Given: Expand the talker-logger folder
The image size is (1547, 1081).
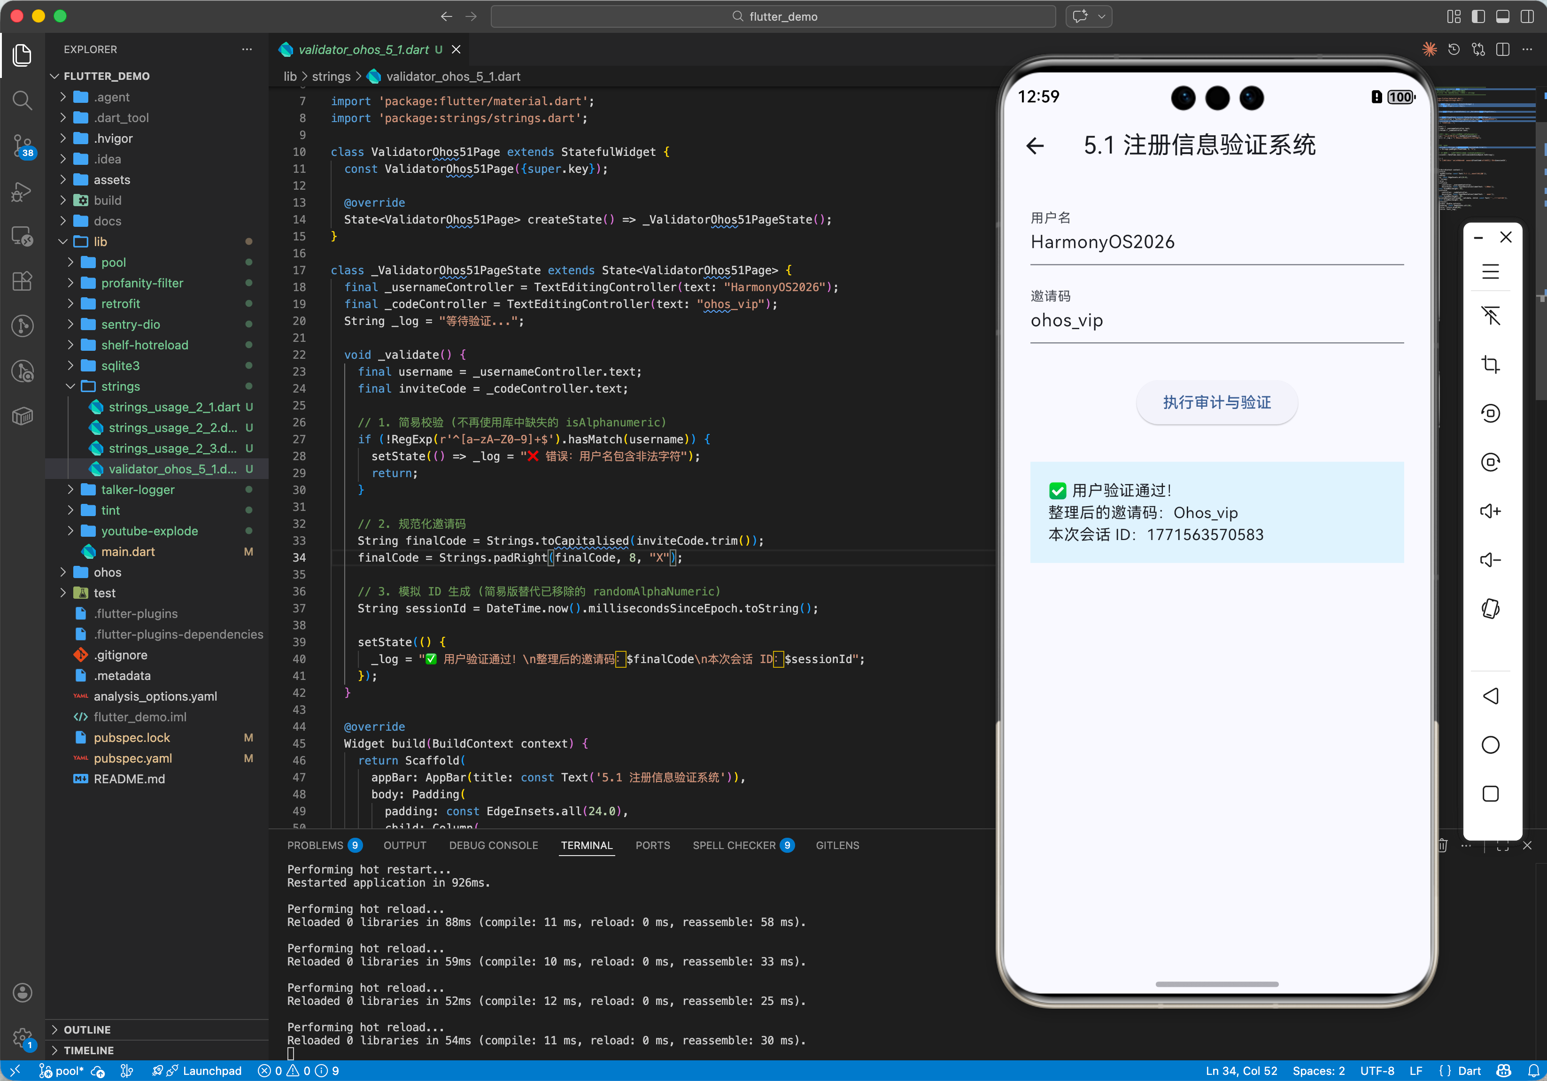Looking at the screenshot, I should click(x=138, y=490).
